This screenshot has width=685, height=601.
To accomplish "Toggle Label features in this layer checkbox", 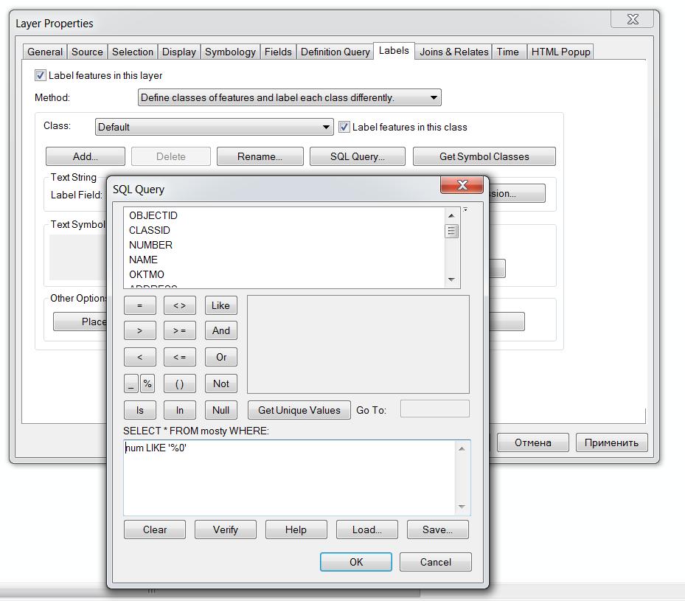I will point(41,75).
